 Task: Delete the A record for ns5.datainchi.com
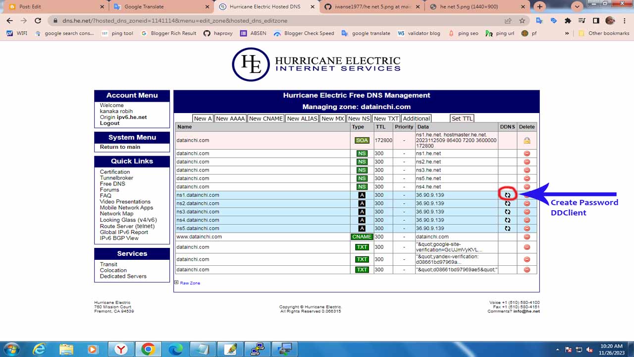click(527, 229)
